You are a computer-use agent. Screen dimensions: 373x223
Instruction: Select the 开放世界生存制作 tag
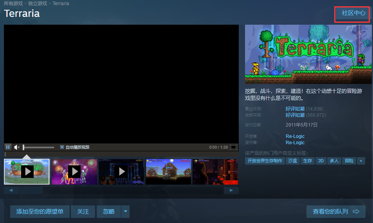click(265, 161)
